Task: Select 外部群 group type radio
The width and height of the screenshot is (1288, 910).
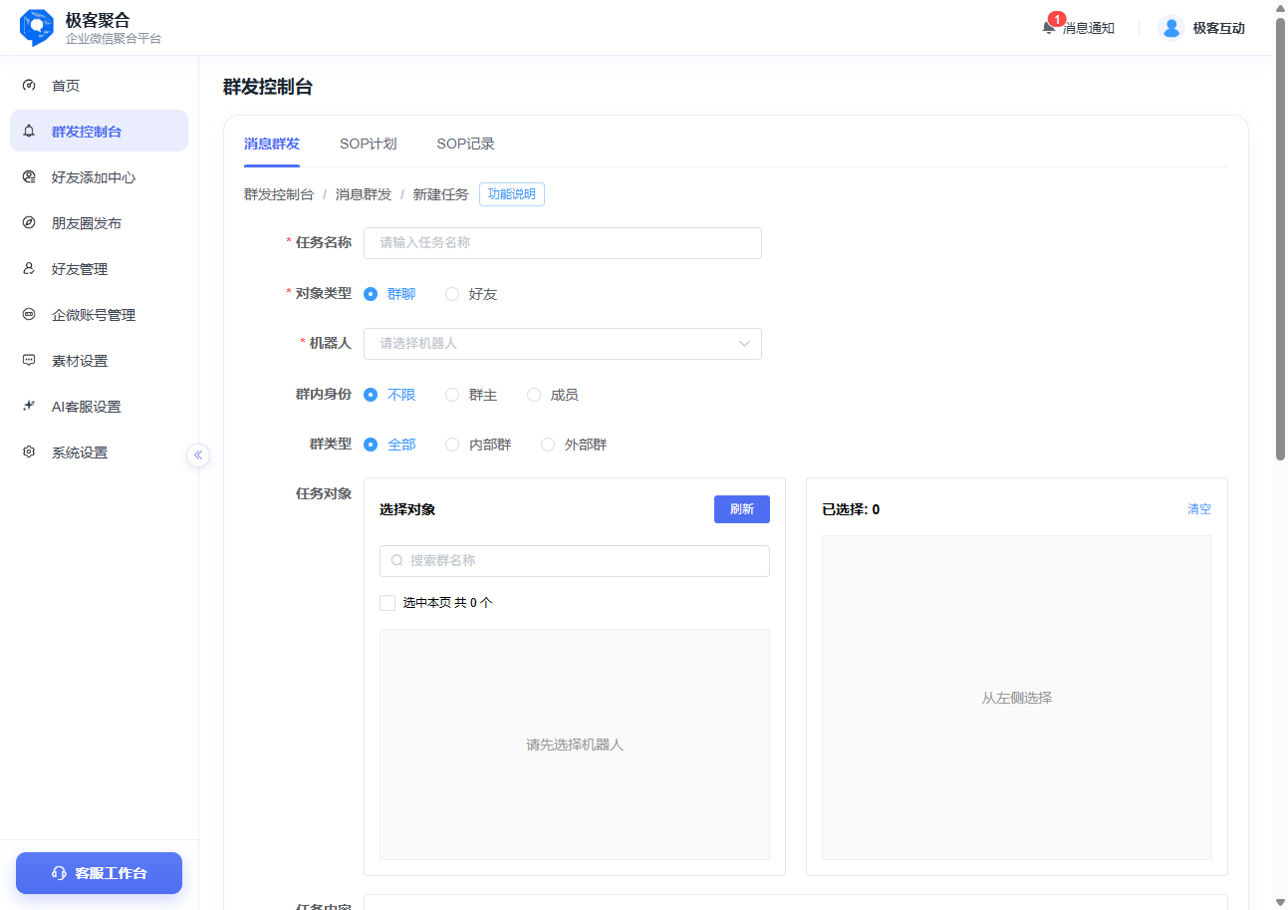Action: [548, 445]
